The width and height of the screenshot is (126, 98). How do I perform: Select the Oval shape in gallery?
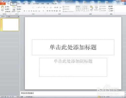(87, 7)
